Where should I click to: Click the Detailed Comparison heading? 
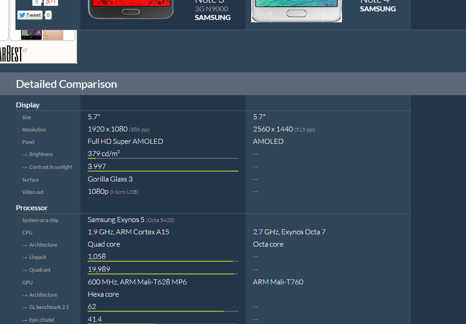click(x=66, y=84)
